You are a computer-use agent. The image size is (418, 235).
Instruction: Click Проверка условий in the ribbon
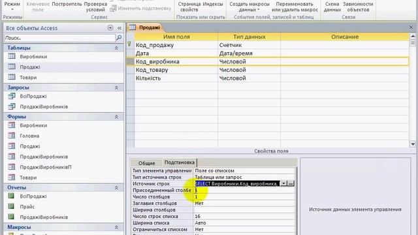tap(95, 7)
